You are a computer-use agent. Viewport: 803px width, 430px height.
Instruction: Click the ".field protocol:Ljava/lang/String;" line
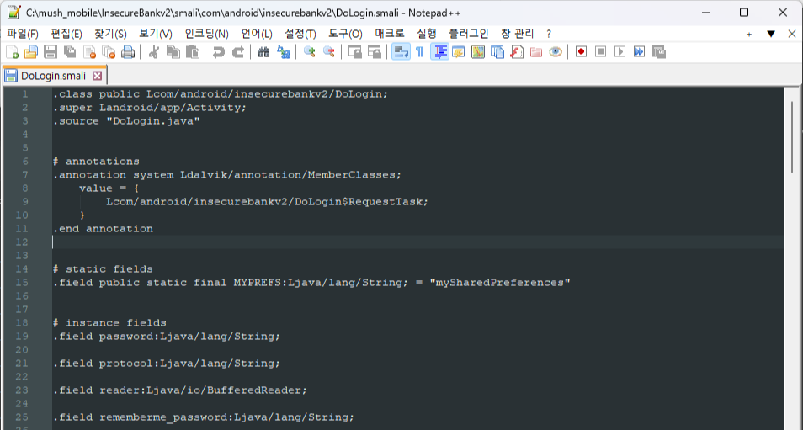point(167,364)
